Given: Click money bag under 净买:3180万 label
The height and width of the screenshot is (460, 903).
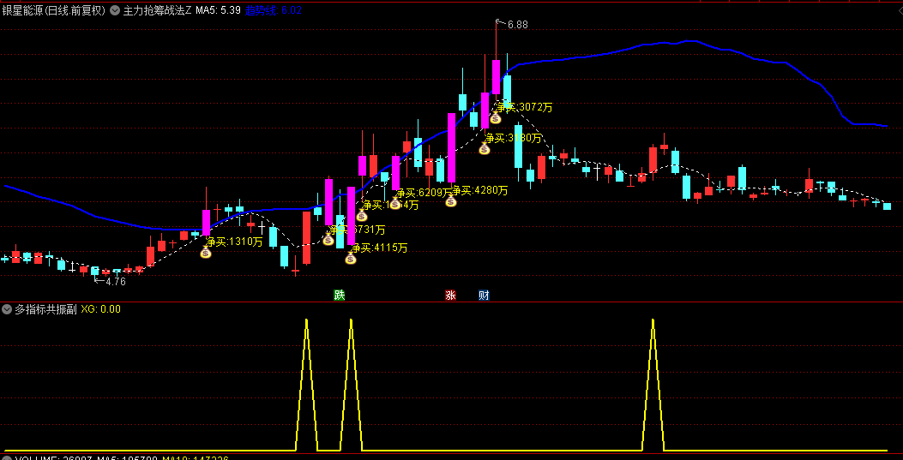Looking at the screenshot, I should (485, 149).
